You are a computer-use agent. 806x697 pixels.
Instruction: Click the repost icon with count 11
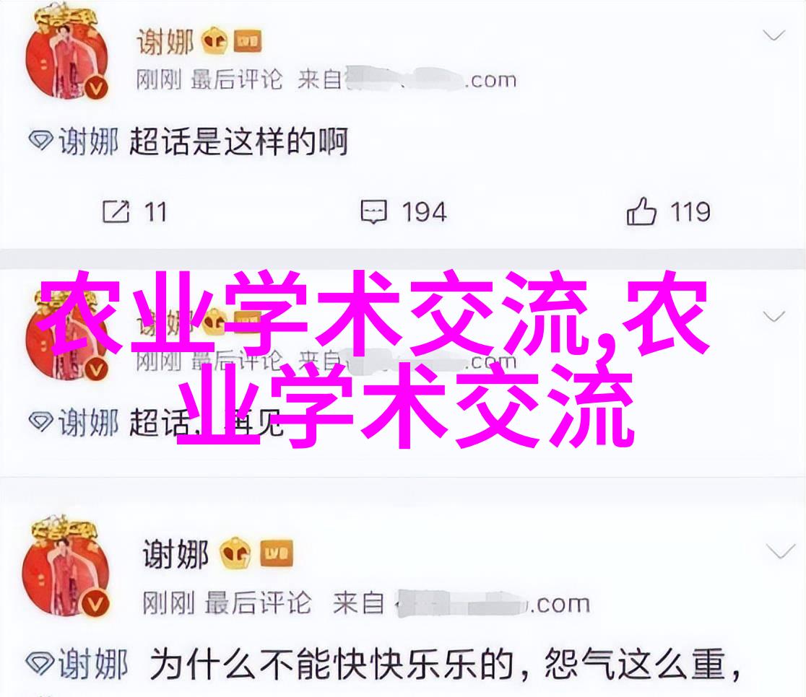116,211
